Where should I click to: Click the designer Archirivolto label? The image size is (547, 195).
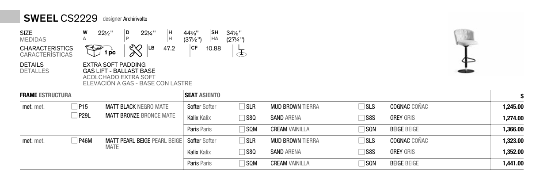tap(125, 19)
